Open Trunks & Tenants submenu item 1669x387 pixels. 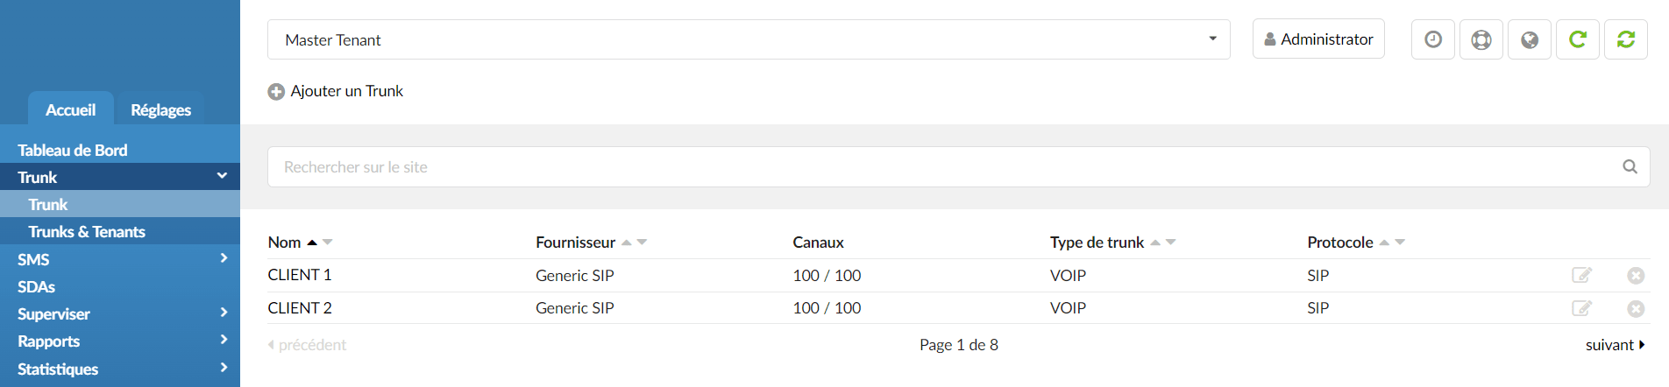pyautogui.click(x=87, y=231)
